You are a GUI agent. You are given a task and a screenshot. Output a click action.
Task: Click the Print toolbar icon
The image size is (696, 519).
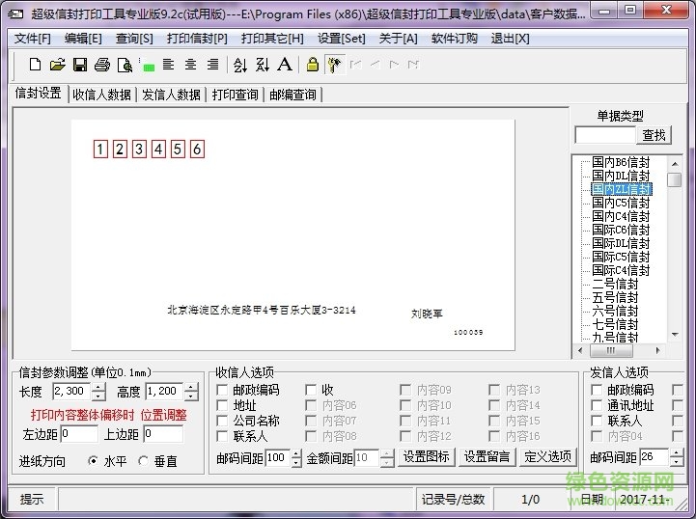point(102,65)
